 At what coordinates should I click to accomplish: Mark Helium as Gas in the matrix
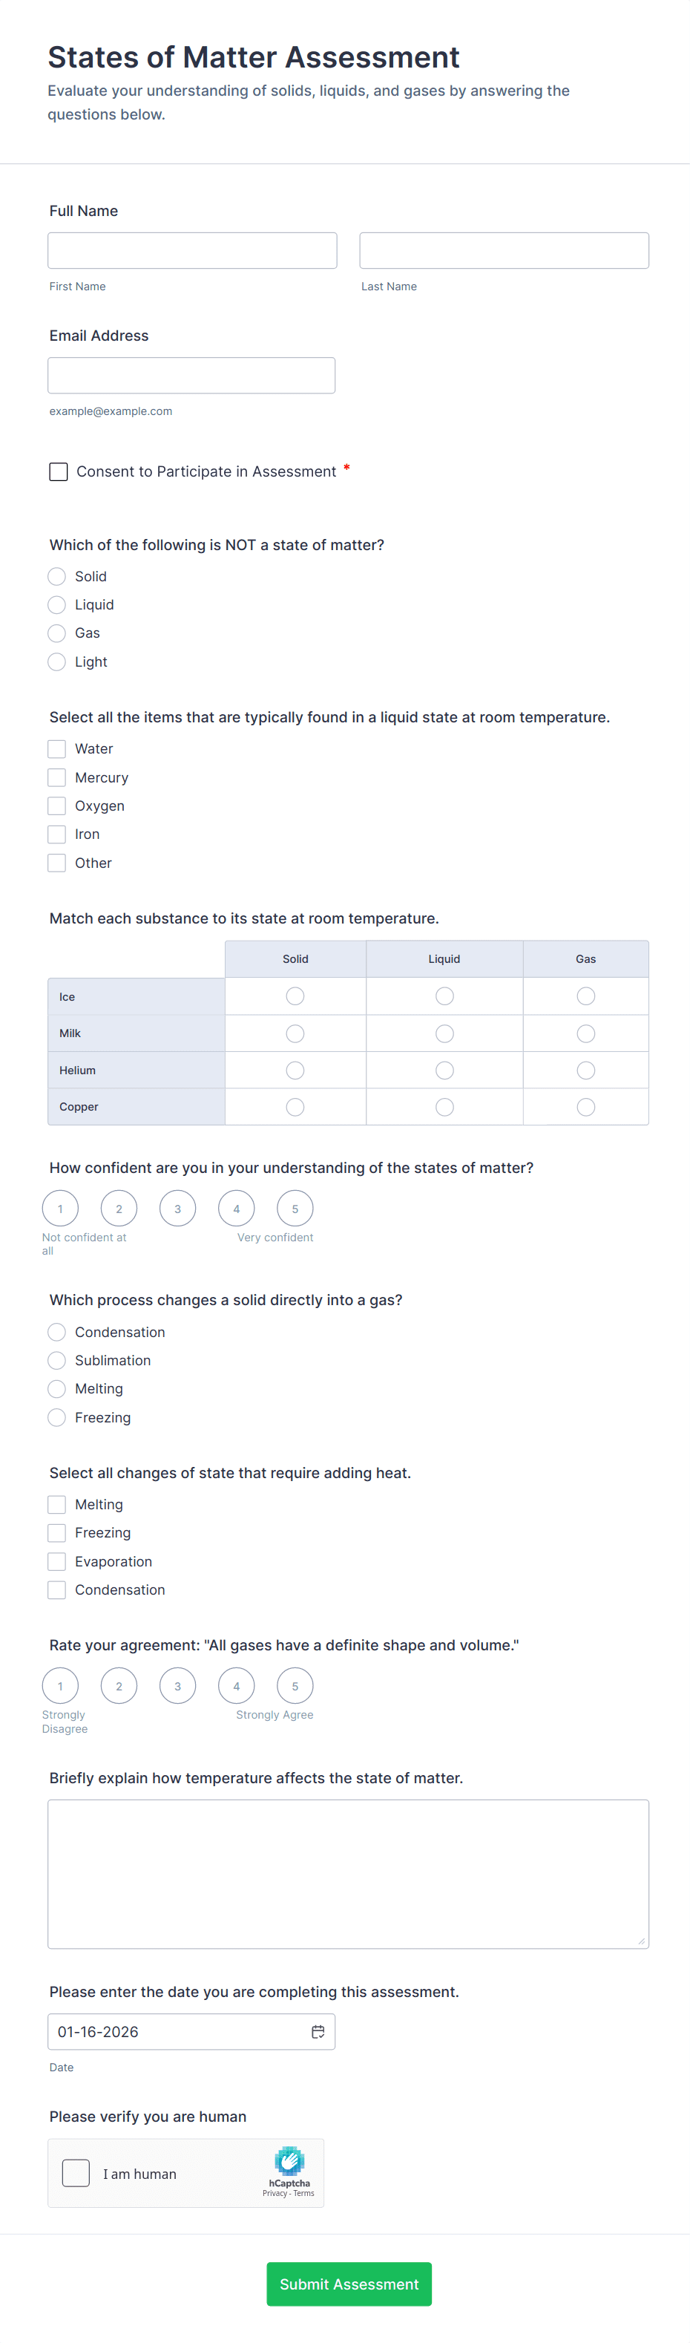[585, 1070]
